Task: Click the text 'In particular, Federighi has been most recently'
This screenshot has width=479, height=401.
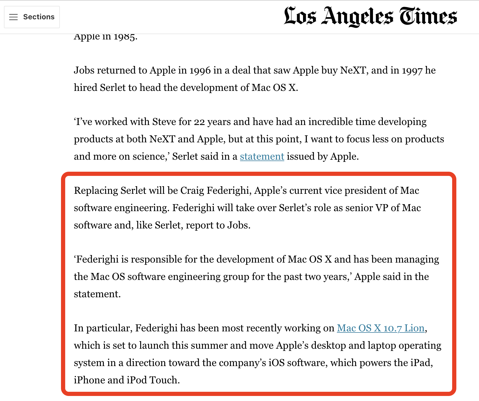Action: (x=178, y=328)
